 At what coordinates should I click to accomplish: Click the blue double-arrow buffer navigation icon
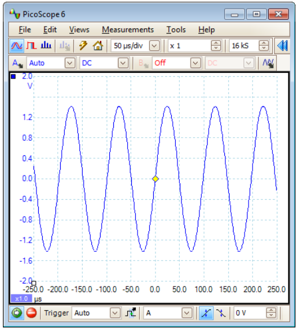[282, 46]
